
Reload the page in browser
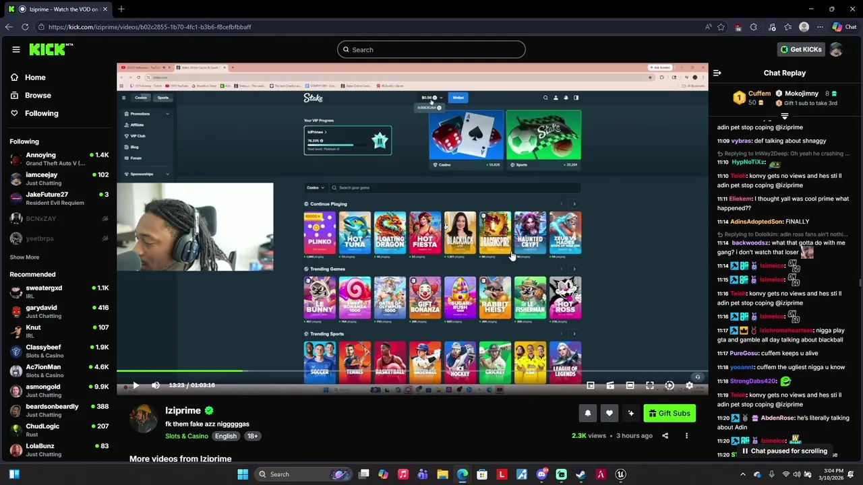coord(25,27)
